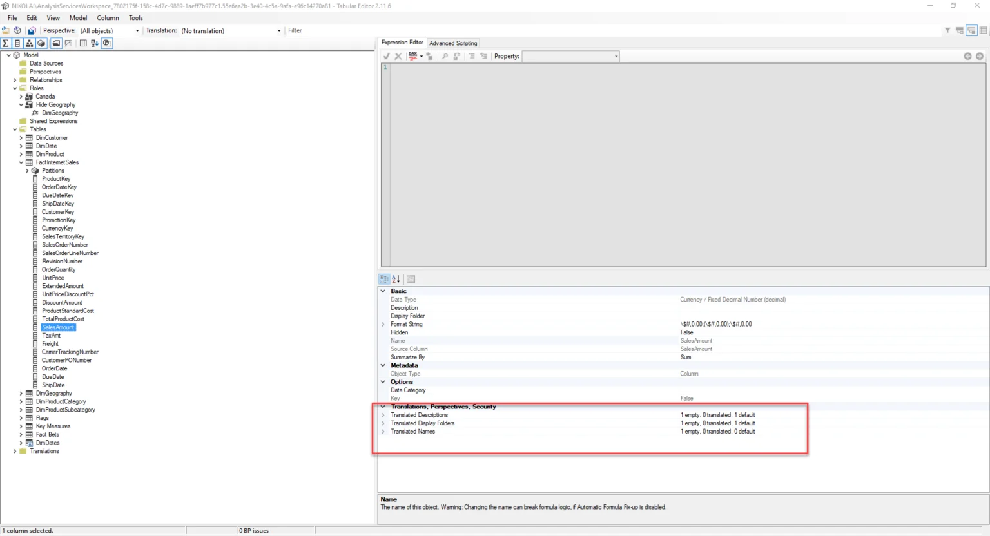Viewport: 990px width, 536px height.
Task: Open the Column menu
Action: (x=108, y=18)
